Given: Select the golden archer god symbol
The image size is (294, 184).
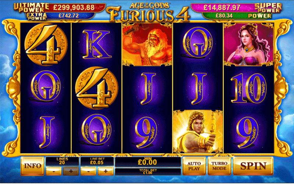Looking at the screenshot, I should (198, 131).
